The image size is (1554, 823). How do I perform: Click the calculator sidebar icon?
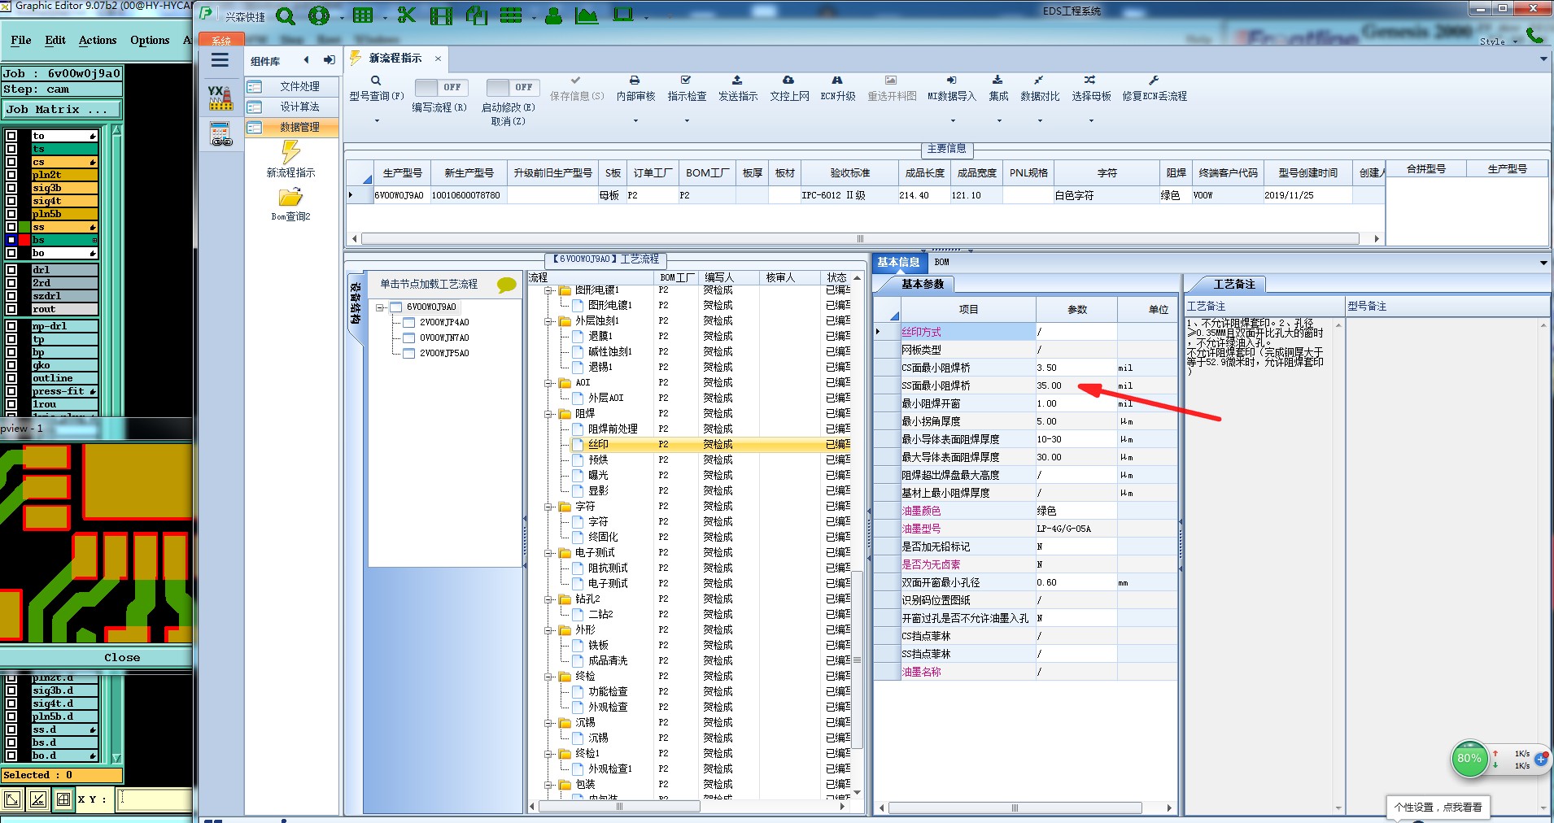221,134
